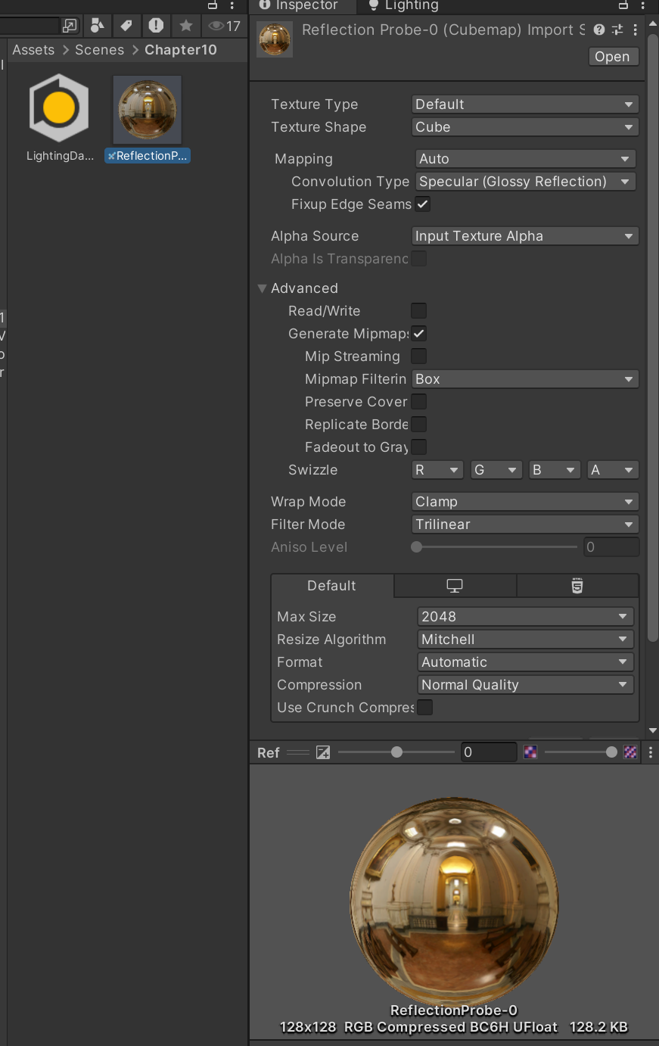The width and height of the screenshot is (659, 1046).
Task: Click the Inspector panel lock icon
Action: [623, 5]
